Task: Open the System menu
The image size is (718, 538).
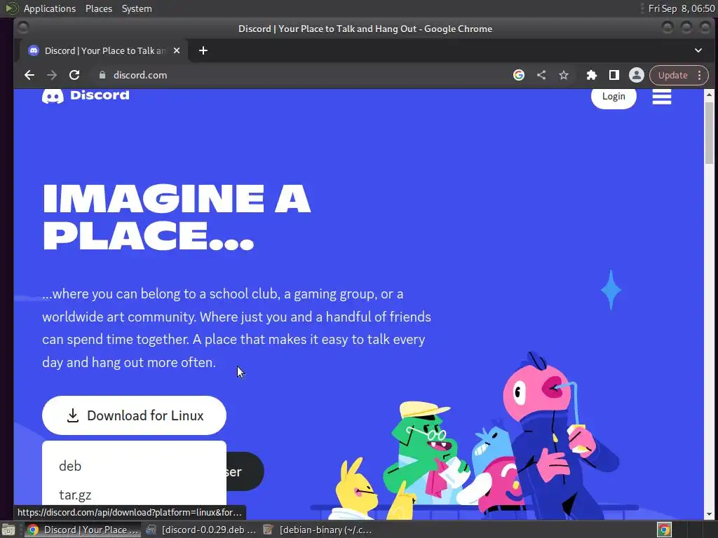Action: point(137,8)
